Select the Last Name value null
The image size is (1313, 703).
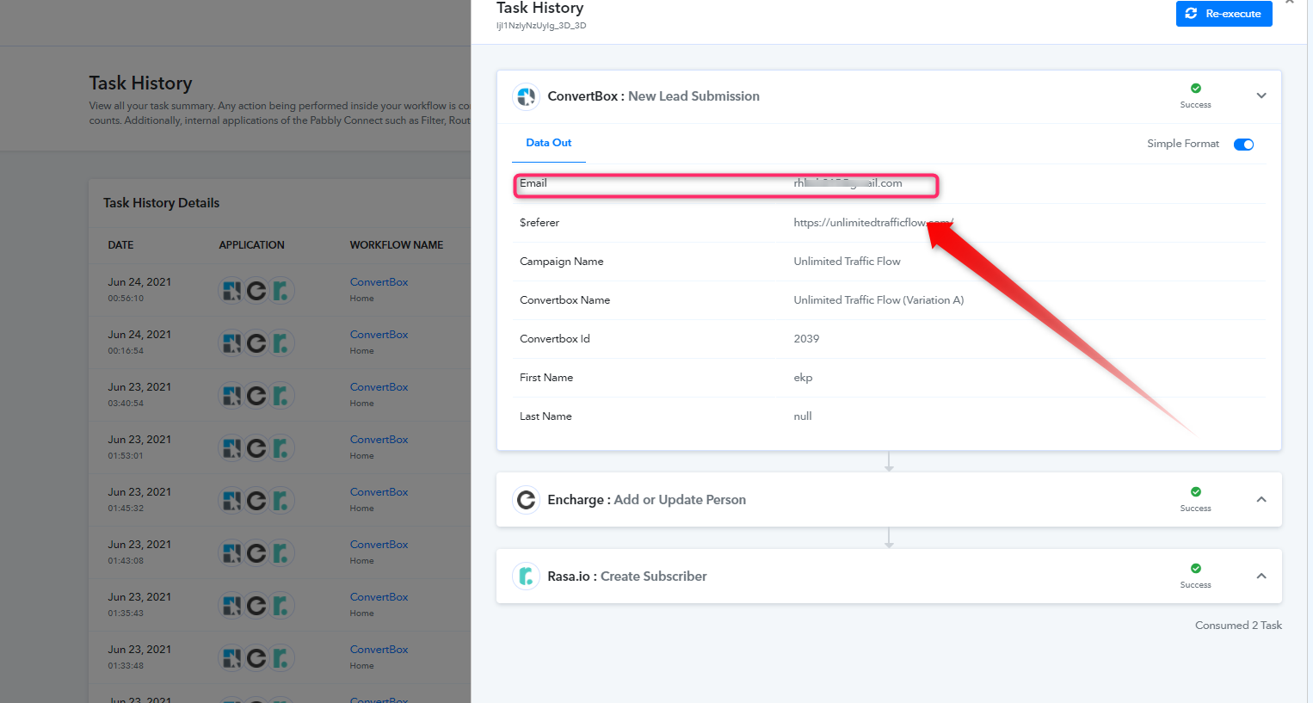(x=803, y=416)
